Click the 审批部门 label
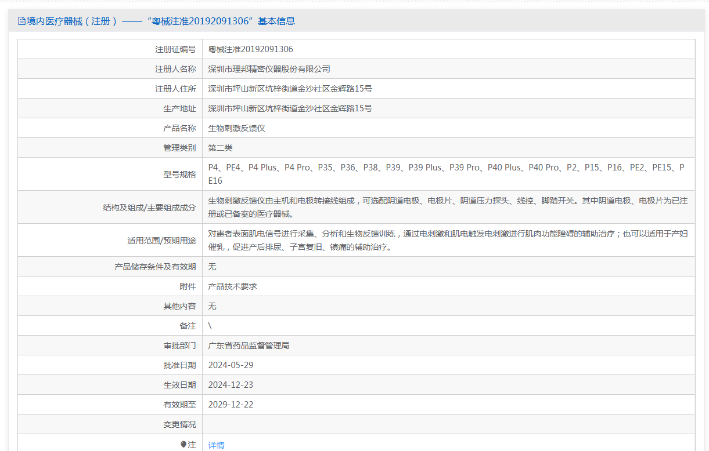The image size is (709, 451). point(179,345)
